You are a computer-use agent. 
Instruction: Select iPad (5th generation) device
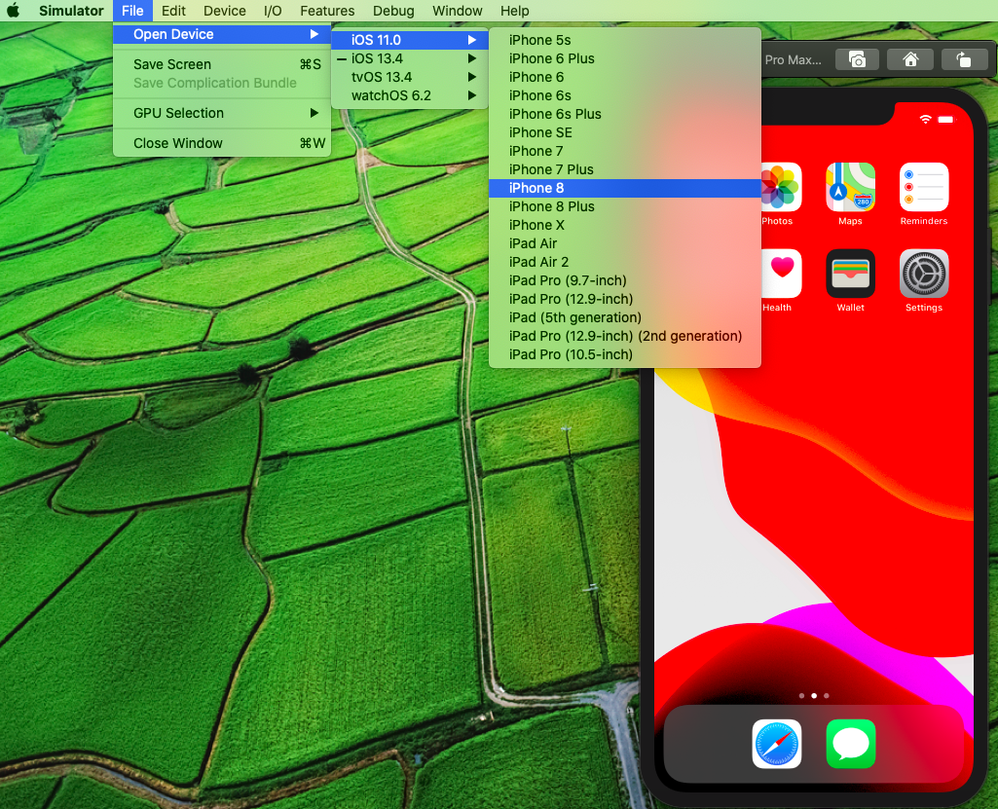[x=624, y=317]
